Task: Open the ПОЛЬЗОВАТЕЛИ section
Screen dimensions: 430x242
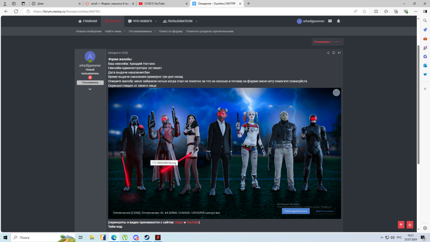Action: (178, 21)
